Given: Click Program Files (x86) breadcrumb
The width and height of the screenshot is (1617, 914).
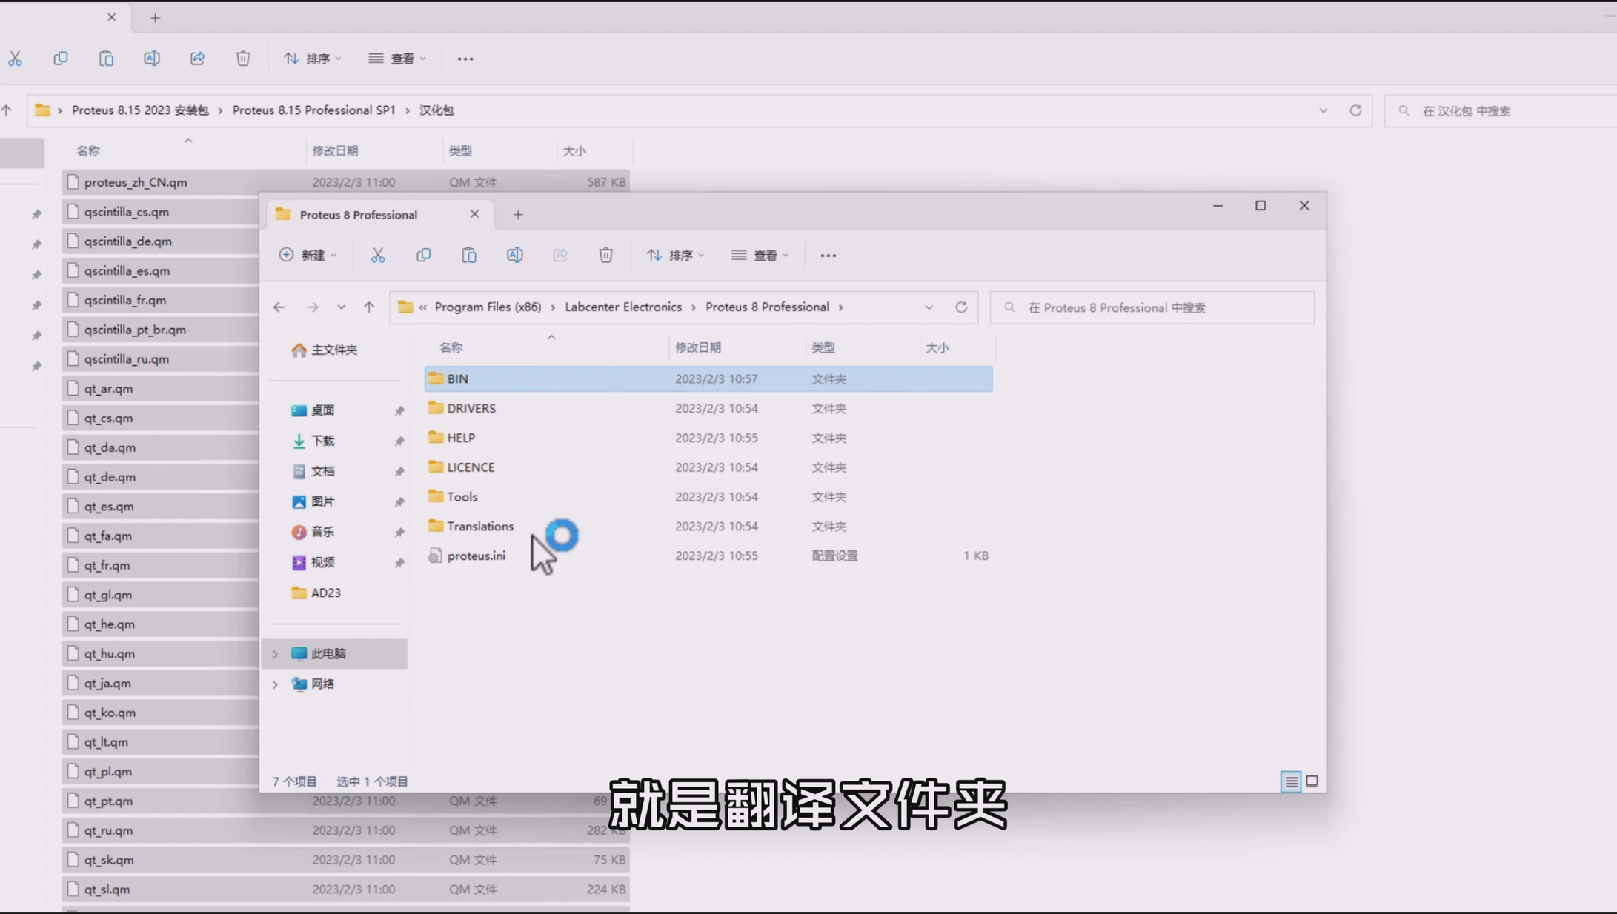Looking at the screenshot, I should tap(488, 307).
